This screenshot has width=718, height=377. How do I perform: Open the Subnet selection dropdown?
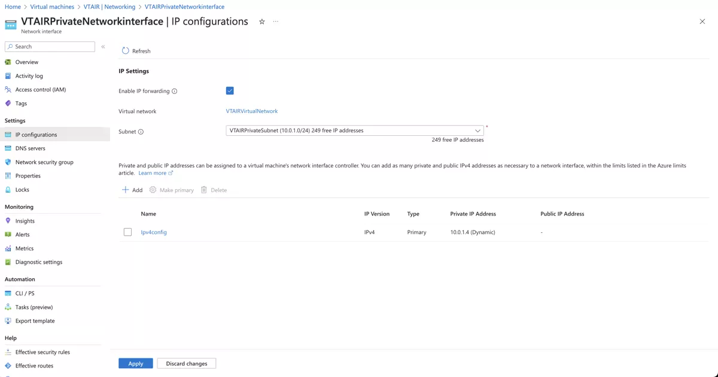click(477, 130)
